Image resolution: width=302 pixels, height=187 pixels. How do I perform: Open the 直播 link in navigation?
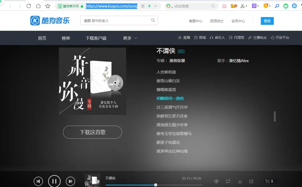[x=184, y=38]
